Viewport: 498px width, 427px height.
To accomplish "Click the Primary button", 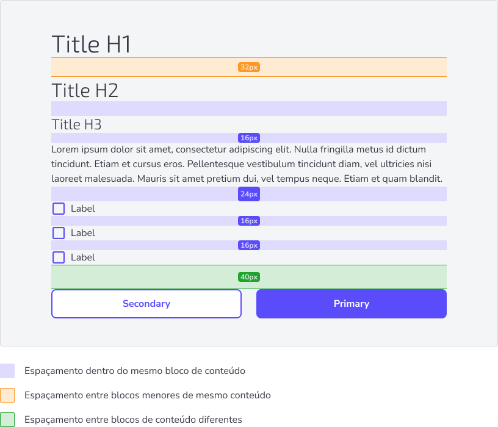I will tap(352, 304).
